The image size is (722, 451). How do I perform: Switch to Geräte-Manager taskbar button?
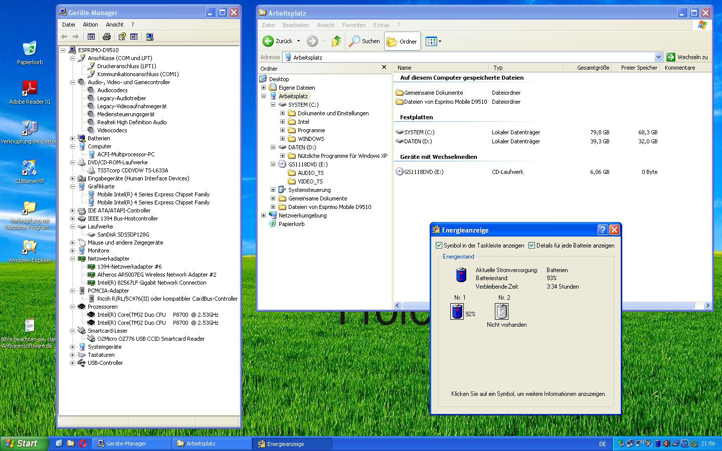click(x=131, y=443)
